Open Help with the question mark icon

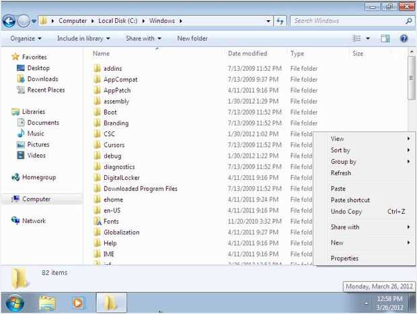(404, 38)
